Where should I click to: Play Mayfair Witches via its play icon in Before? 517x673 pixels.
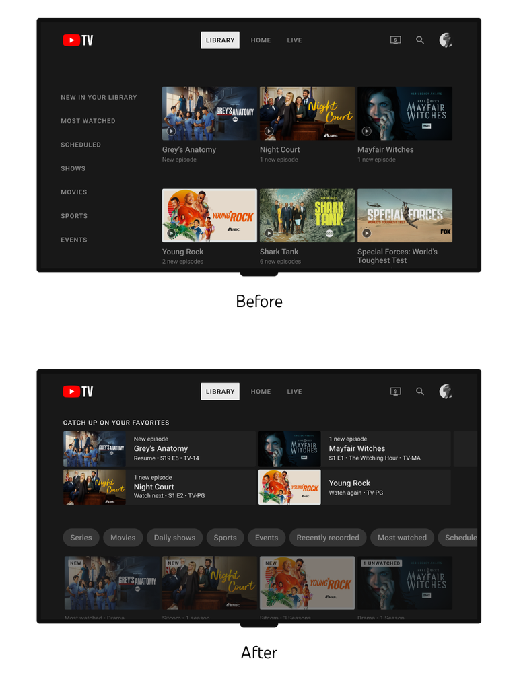tap(366, 131)
